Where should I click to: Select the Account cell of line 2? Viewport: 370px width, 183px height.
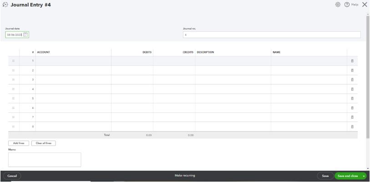coord(73,71)
